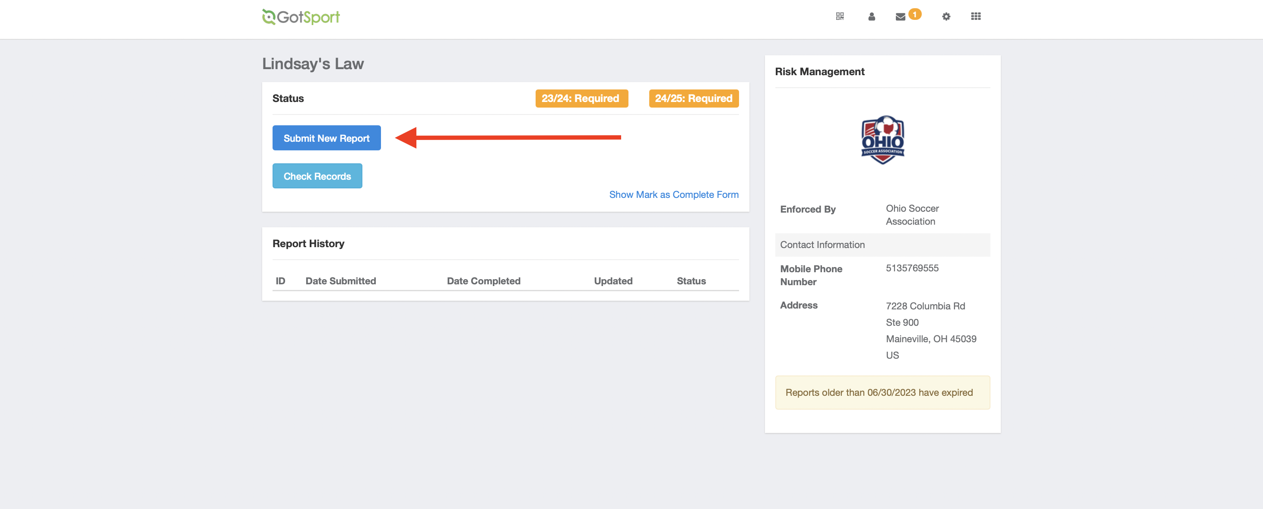Click the Status column header in Report History
Viewport: 1263px width, 509px height.
(x=691, y=281)
